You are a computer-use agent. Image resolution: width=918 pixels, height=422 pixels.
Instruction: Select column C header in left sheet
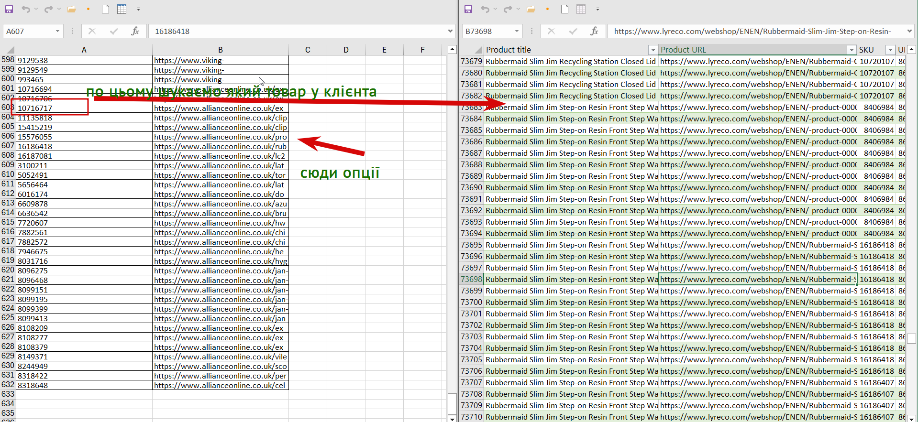click(x=308, y=50)
